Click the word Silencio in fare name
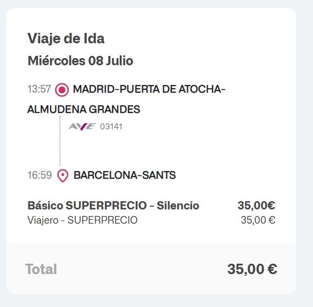The width and height of the screenshot is (313, 307). click(178, 206)
